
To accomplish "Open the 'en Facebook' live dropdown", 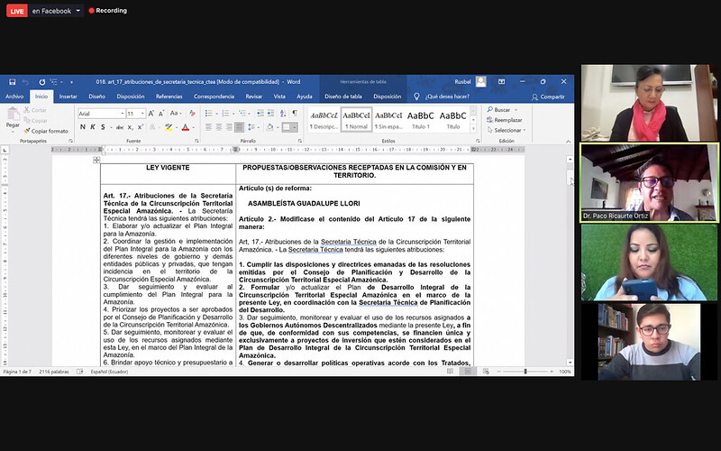I will [x=56, y=11].
